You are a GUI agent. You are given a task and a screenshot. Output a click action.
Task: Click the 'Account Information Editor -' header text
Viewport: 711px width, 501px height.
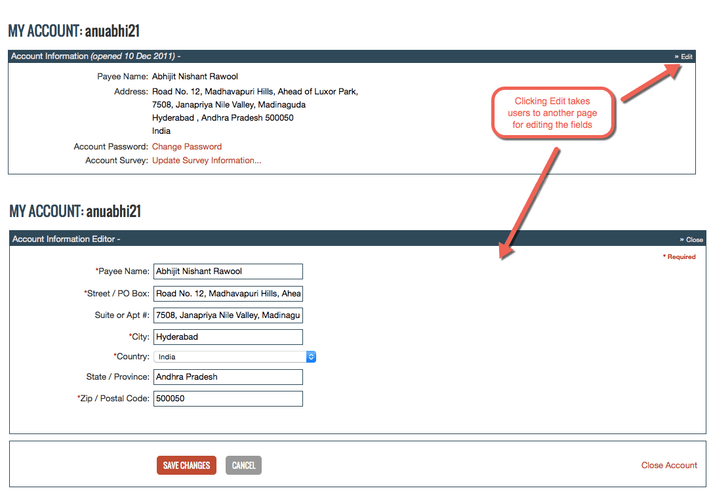(x=66, y=239)
